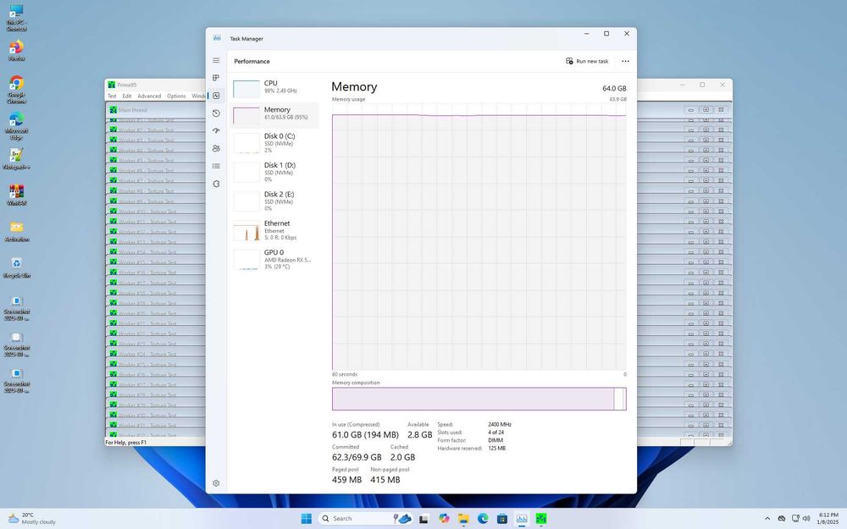Click the taskbar Search box
The image size is (847, 529).
pos(365,518)
